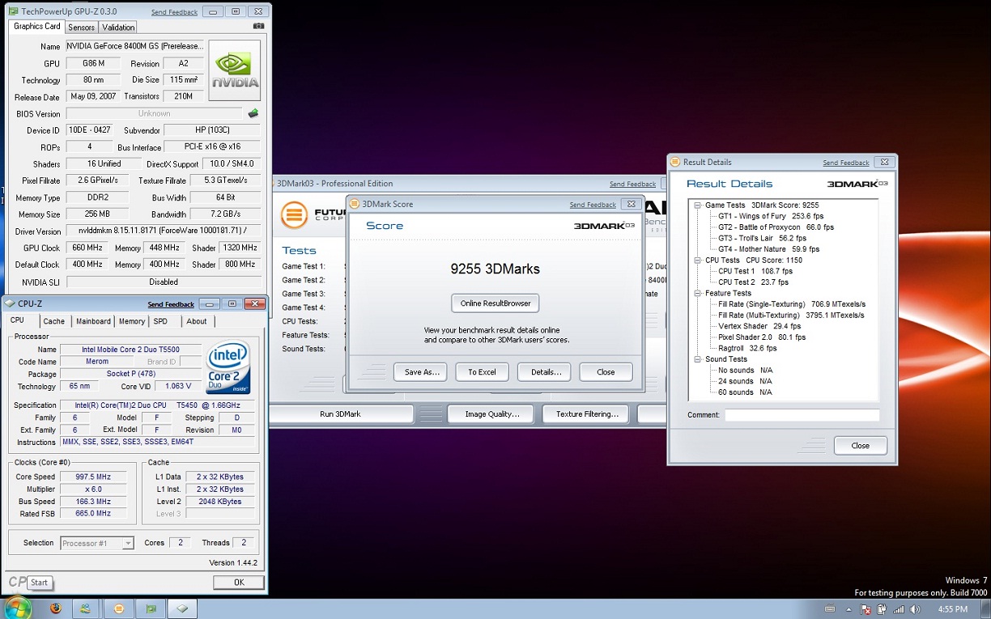Viewport: 991px width, 619px height.
Task: Select the Pixel Shader 2.0 result row
Action: (762, 337)
